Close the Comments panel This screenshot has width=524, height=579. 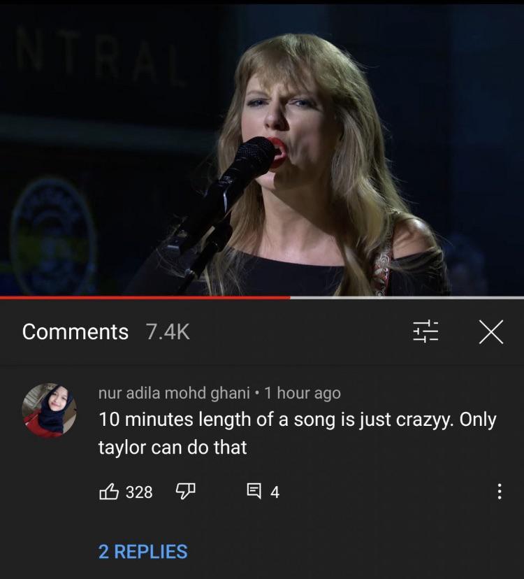(x=490, y=331)
